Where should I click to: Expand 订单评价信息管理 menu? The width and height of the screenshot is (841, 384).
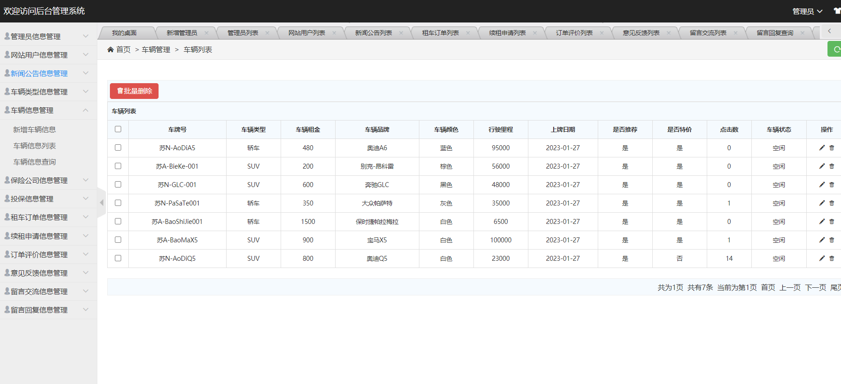point(48,255)
